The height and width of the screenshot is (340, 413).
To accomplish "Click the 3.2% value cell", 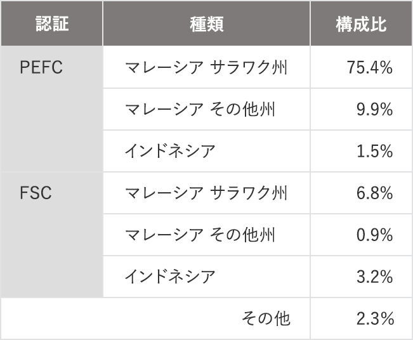I will pyautogui.click(x=361, y=277).
